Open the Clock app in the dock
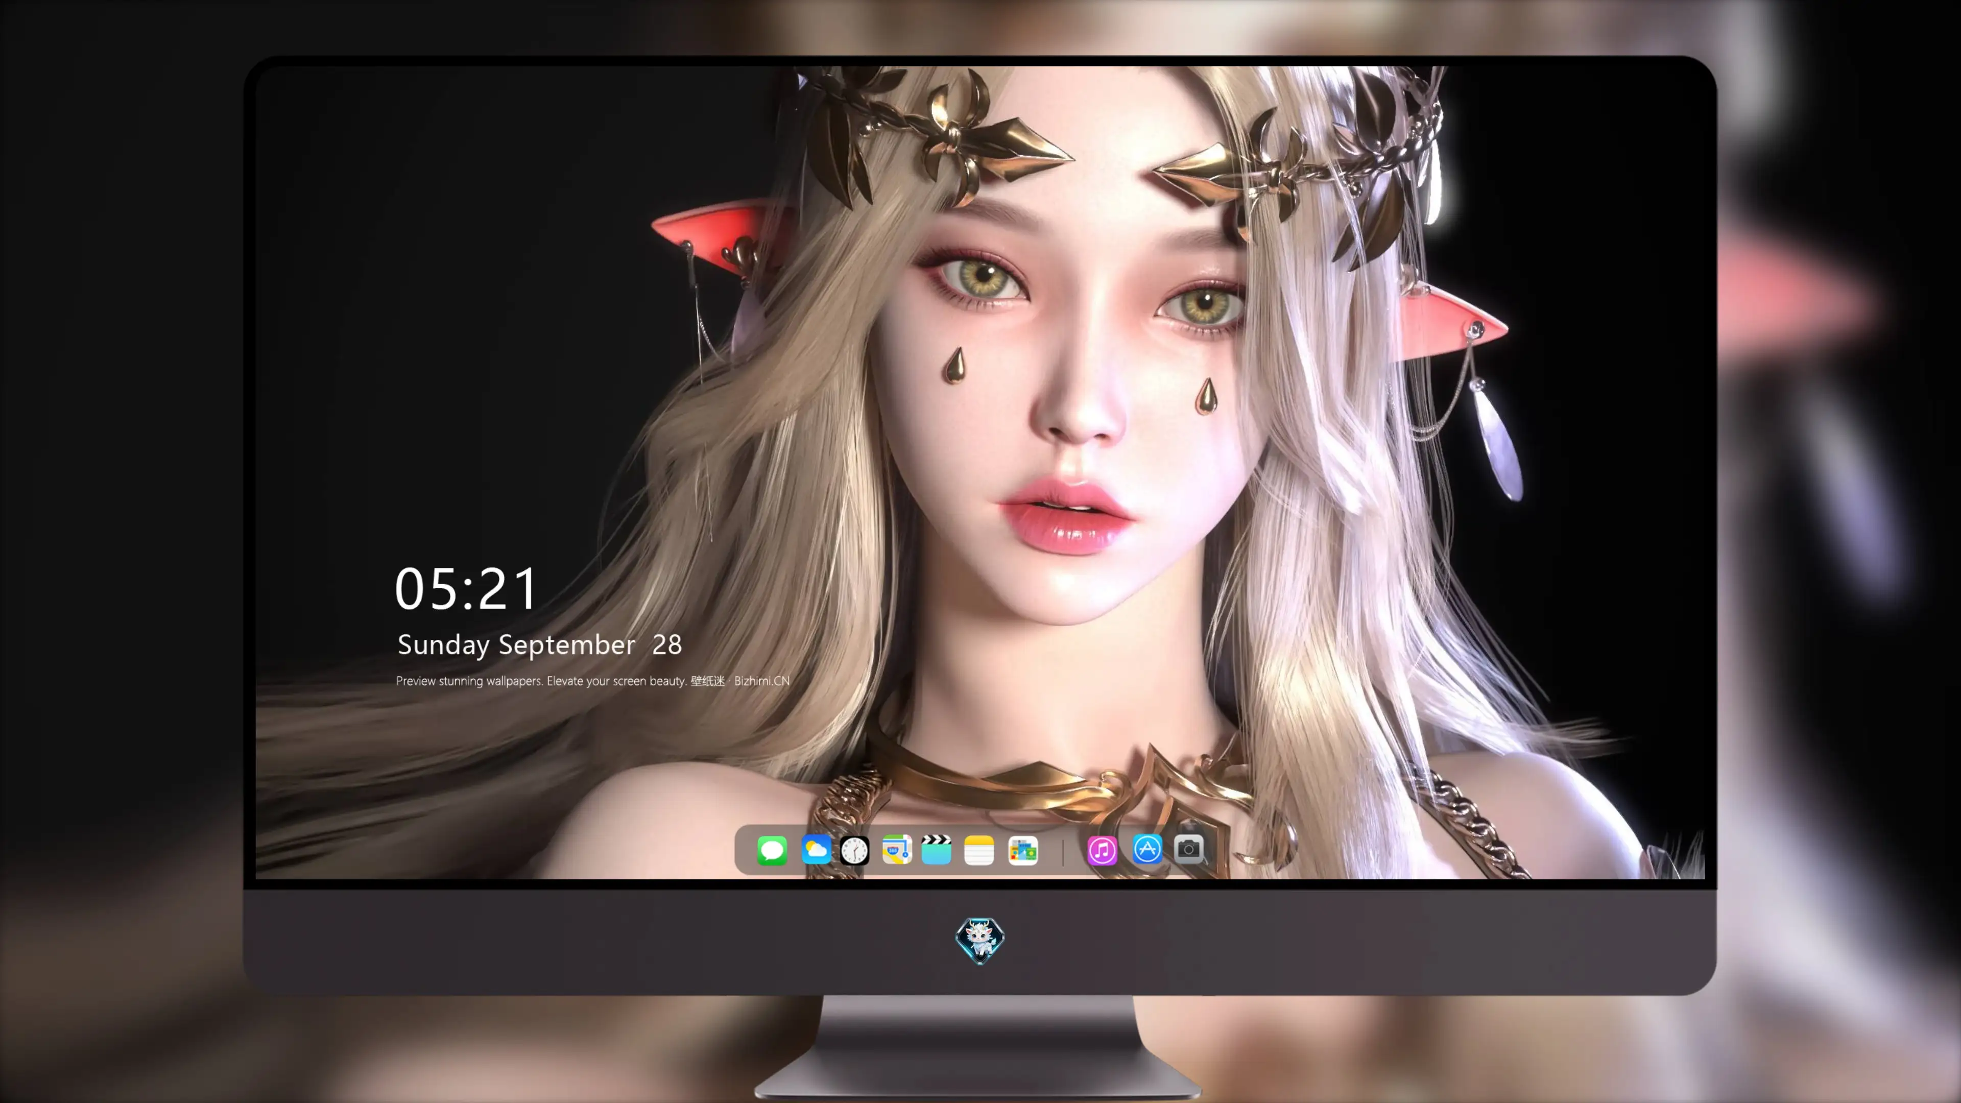The image size is (1961, 1103). coord(855,850)
